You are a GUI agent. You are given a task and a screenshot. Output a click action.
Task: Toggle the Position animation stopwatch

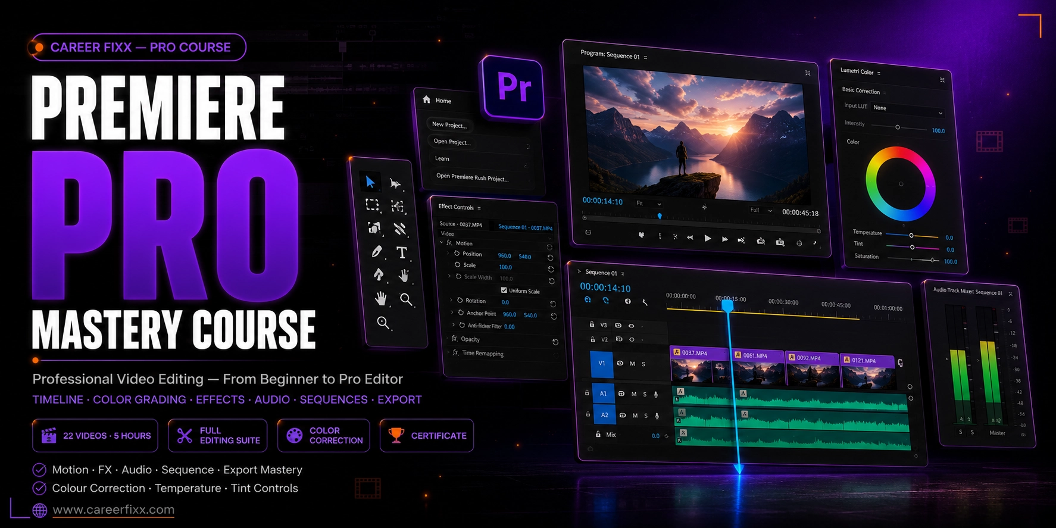coord(457,253)
